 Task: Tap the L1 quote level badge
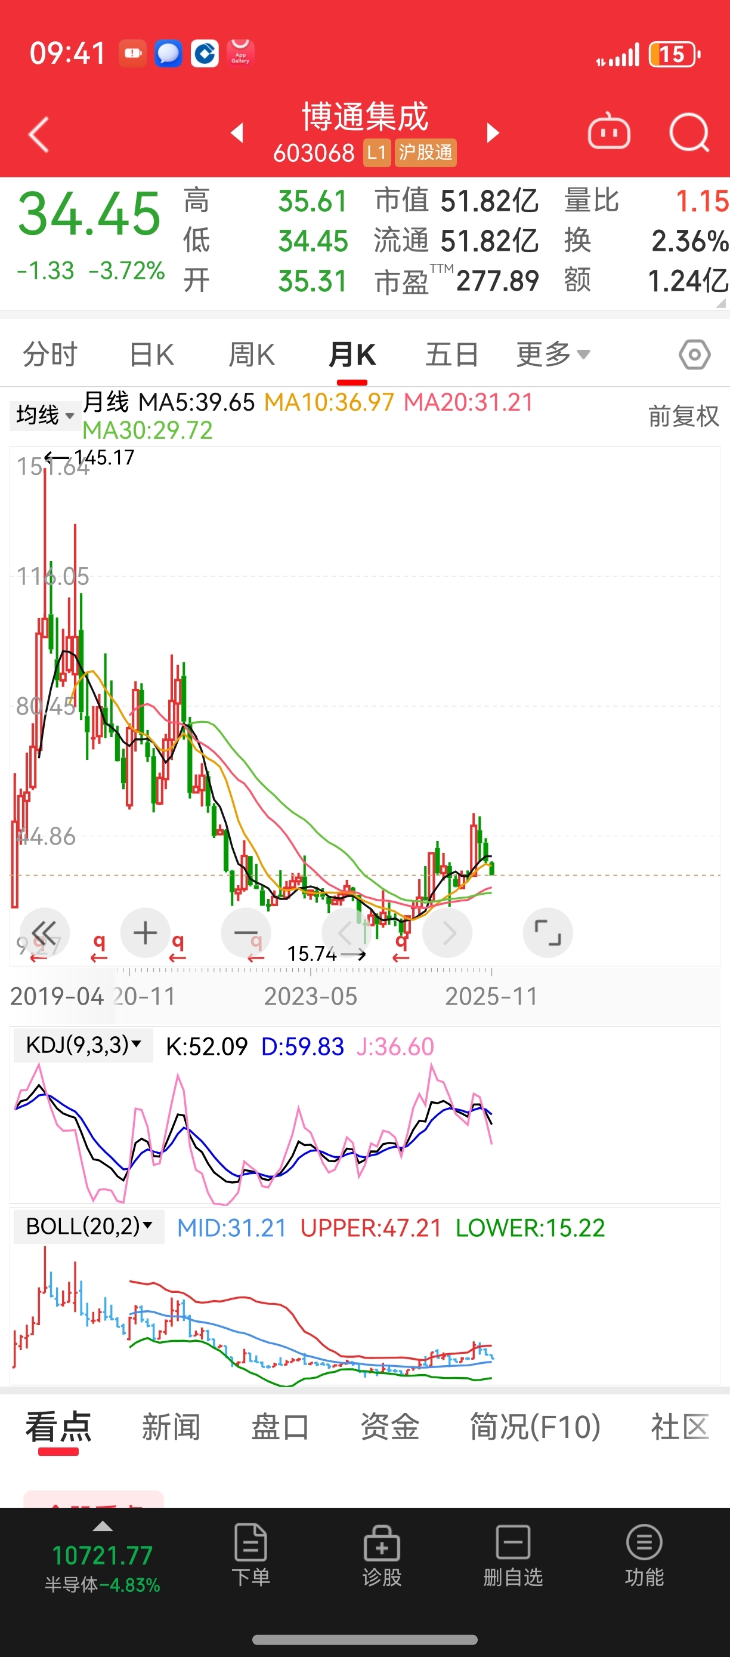click(376, 153)
